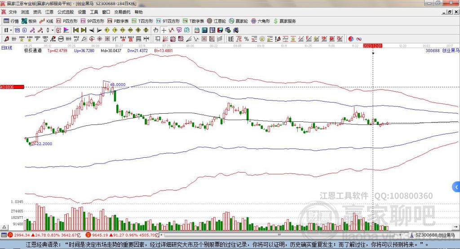The width and height of the screenshot is (460, 249).
Task: Open the 资讯 menu
Action: pyautogui.click(x=37, y=12)
